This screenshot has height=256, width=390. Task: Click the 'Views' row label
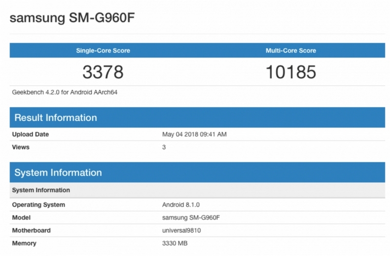pos(20,147)
